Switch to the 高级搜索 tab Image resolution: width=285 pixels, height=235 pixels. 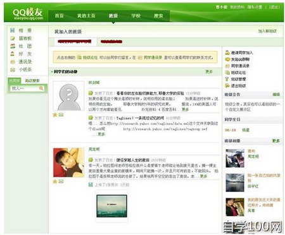32,81
